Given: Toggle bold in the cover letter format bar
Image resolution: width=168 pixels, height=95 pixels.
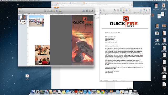Looking at the screenshot, I should coord(129,13).
